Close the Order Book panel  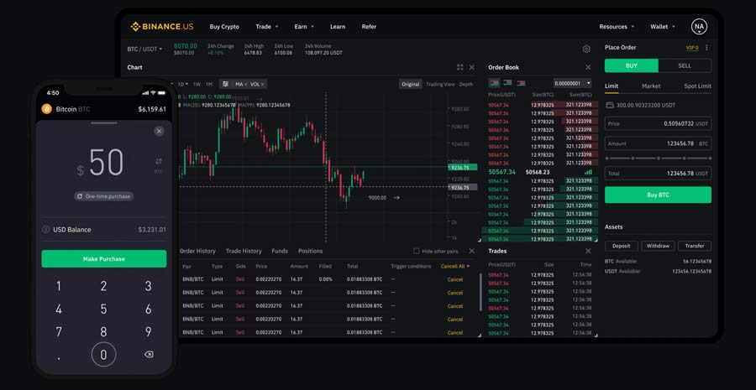pyautogui.click(x=588, y=67)
